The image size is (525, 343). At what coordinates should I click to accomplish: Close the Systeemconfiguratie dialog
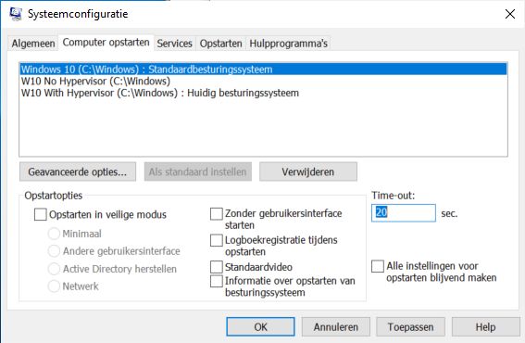point(510,14)
